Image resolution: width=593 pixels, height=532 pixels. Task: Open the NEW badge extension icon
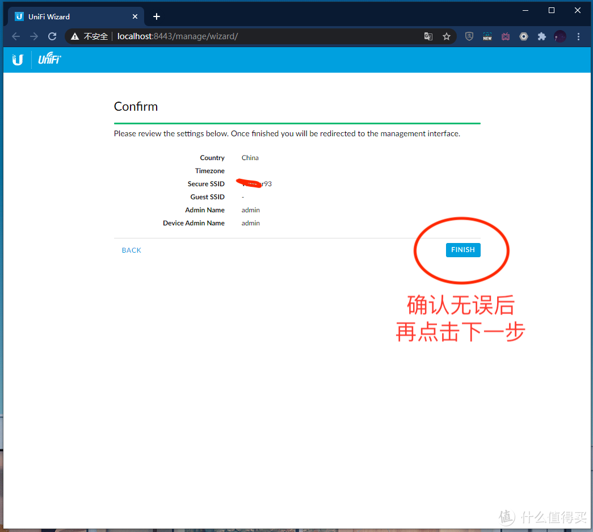pos(487,36)
